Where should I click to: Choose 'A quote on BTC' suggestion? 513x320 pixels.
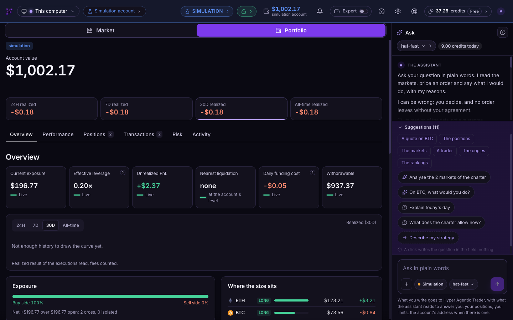(x=417, y=139)
